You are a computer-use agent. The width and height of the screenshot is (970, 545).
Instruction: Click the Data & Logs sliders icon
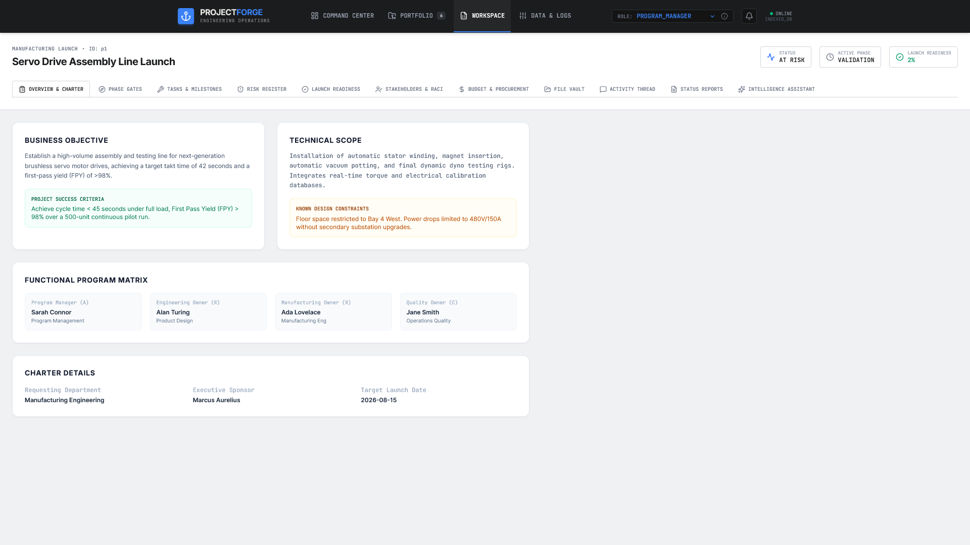pyautogui.click(x=523, y=16)
